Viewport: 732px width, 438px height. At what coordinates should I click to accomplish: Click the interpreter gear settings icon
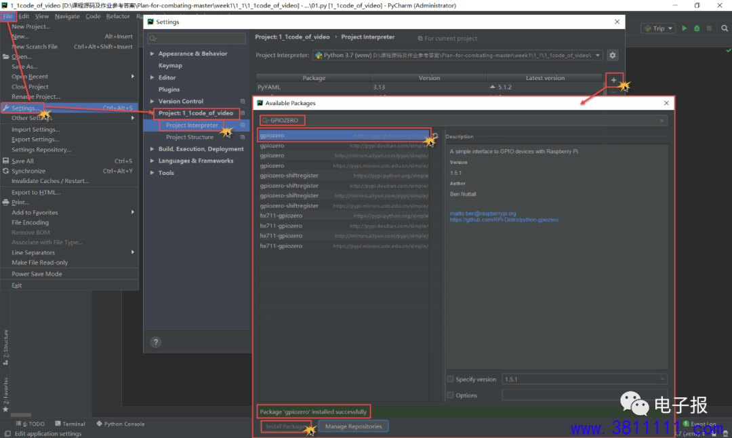613,55
